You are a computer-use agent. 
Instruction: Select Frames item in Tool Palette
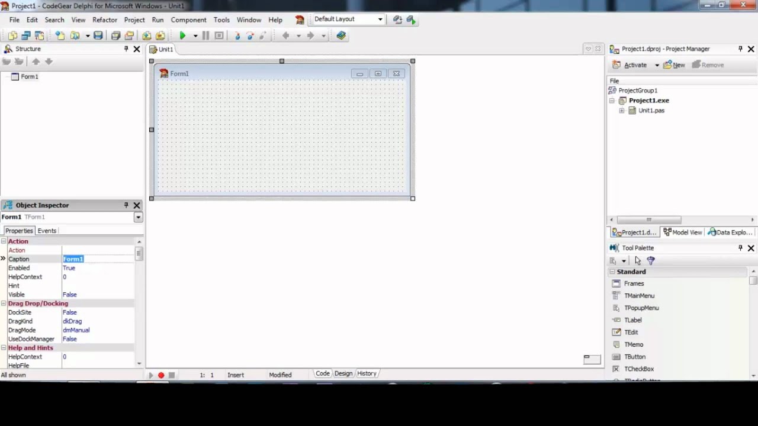pos(634,283)
